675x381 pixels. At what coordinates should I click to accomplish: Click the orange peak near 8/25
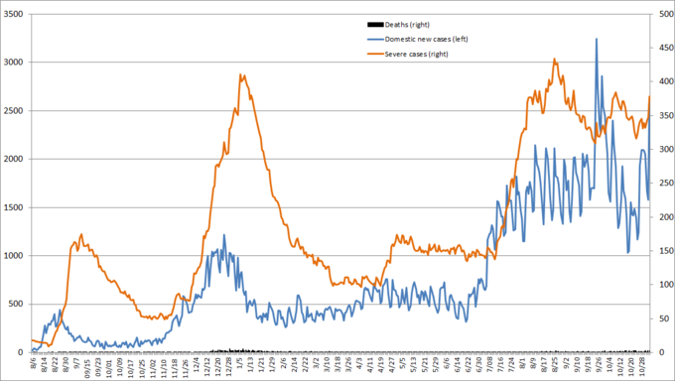point(555,60)
